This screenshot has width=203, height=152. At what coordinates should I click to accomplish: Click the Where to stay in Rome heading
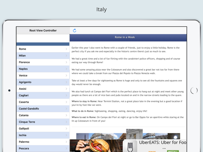click(x=84, y=101)
